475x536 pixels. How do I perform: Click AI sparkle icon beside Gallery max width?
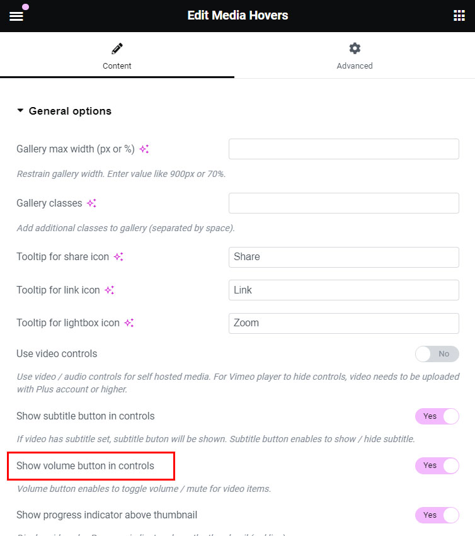[144, 149]
